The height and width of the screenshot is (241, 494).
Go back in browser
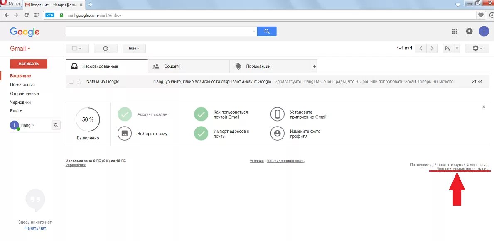coord(7,15)
